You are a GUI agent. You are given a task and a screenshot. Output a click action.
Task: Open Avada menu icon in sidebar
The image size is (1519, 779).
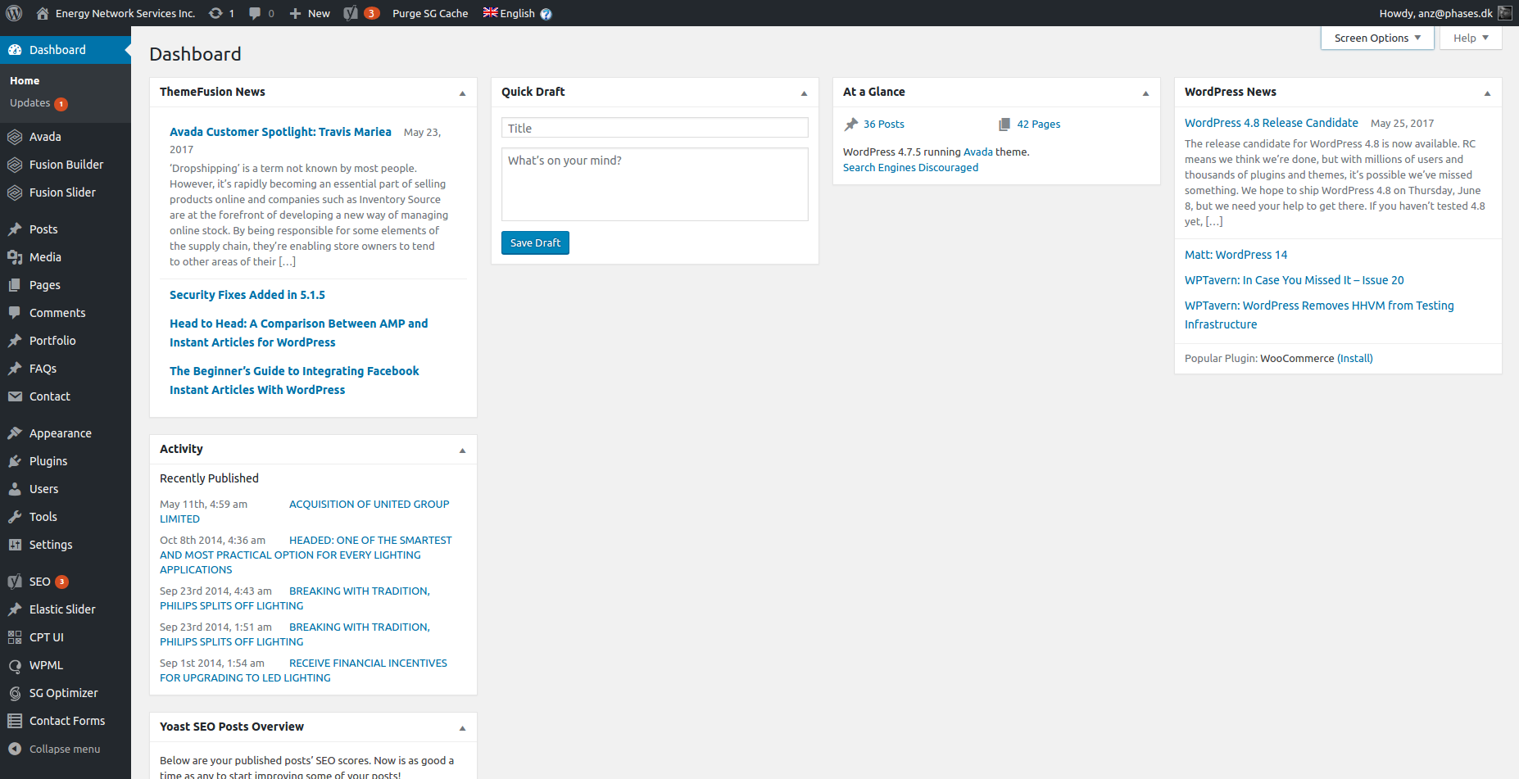(15, 137)
